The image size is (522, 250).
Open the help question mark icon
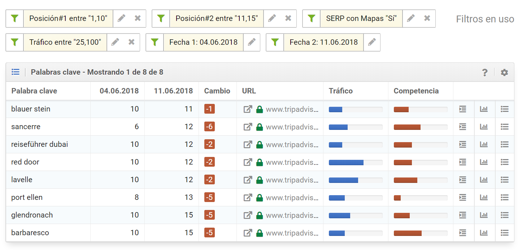(485, 73)
